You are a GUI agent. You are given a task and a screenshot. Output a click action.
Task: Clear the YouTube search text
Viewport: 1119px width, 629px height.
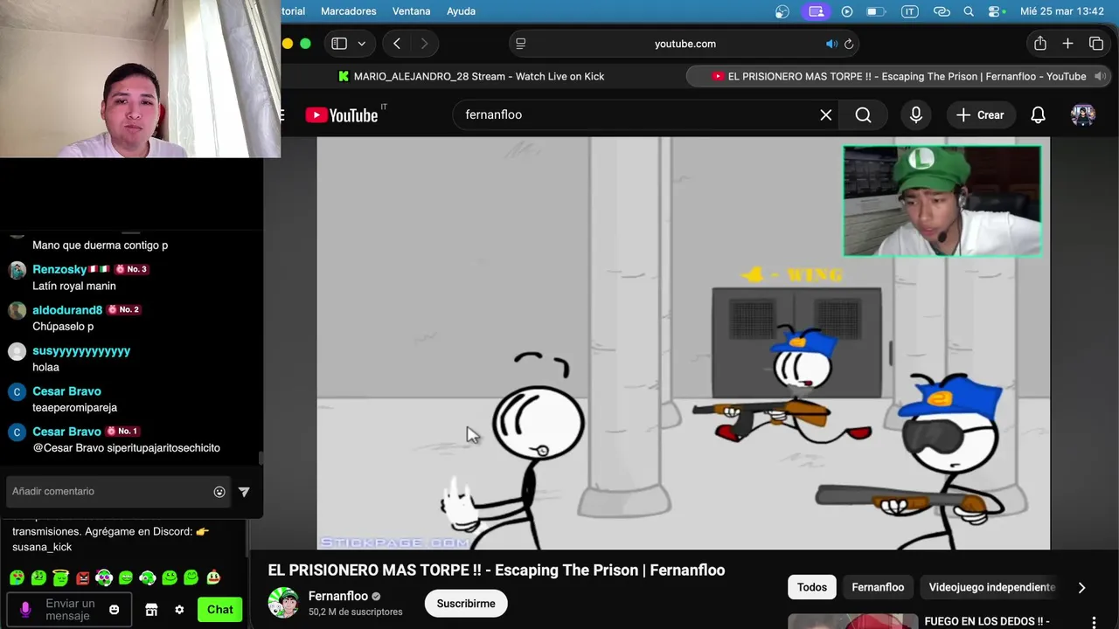coord(825,114)
